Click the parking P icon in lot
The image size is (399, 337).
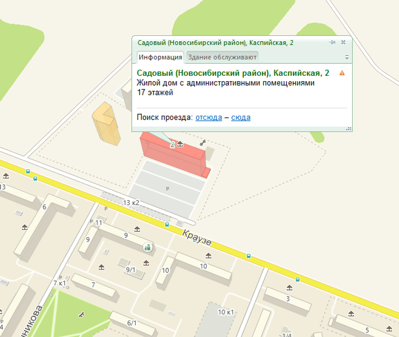point(168,189)
